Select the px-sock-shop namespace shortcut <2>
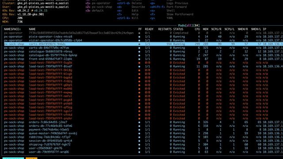This screenshot has height=159, width=283. (x=99, y=7)
